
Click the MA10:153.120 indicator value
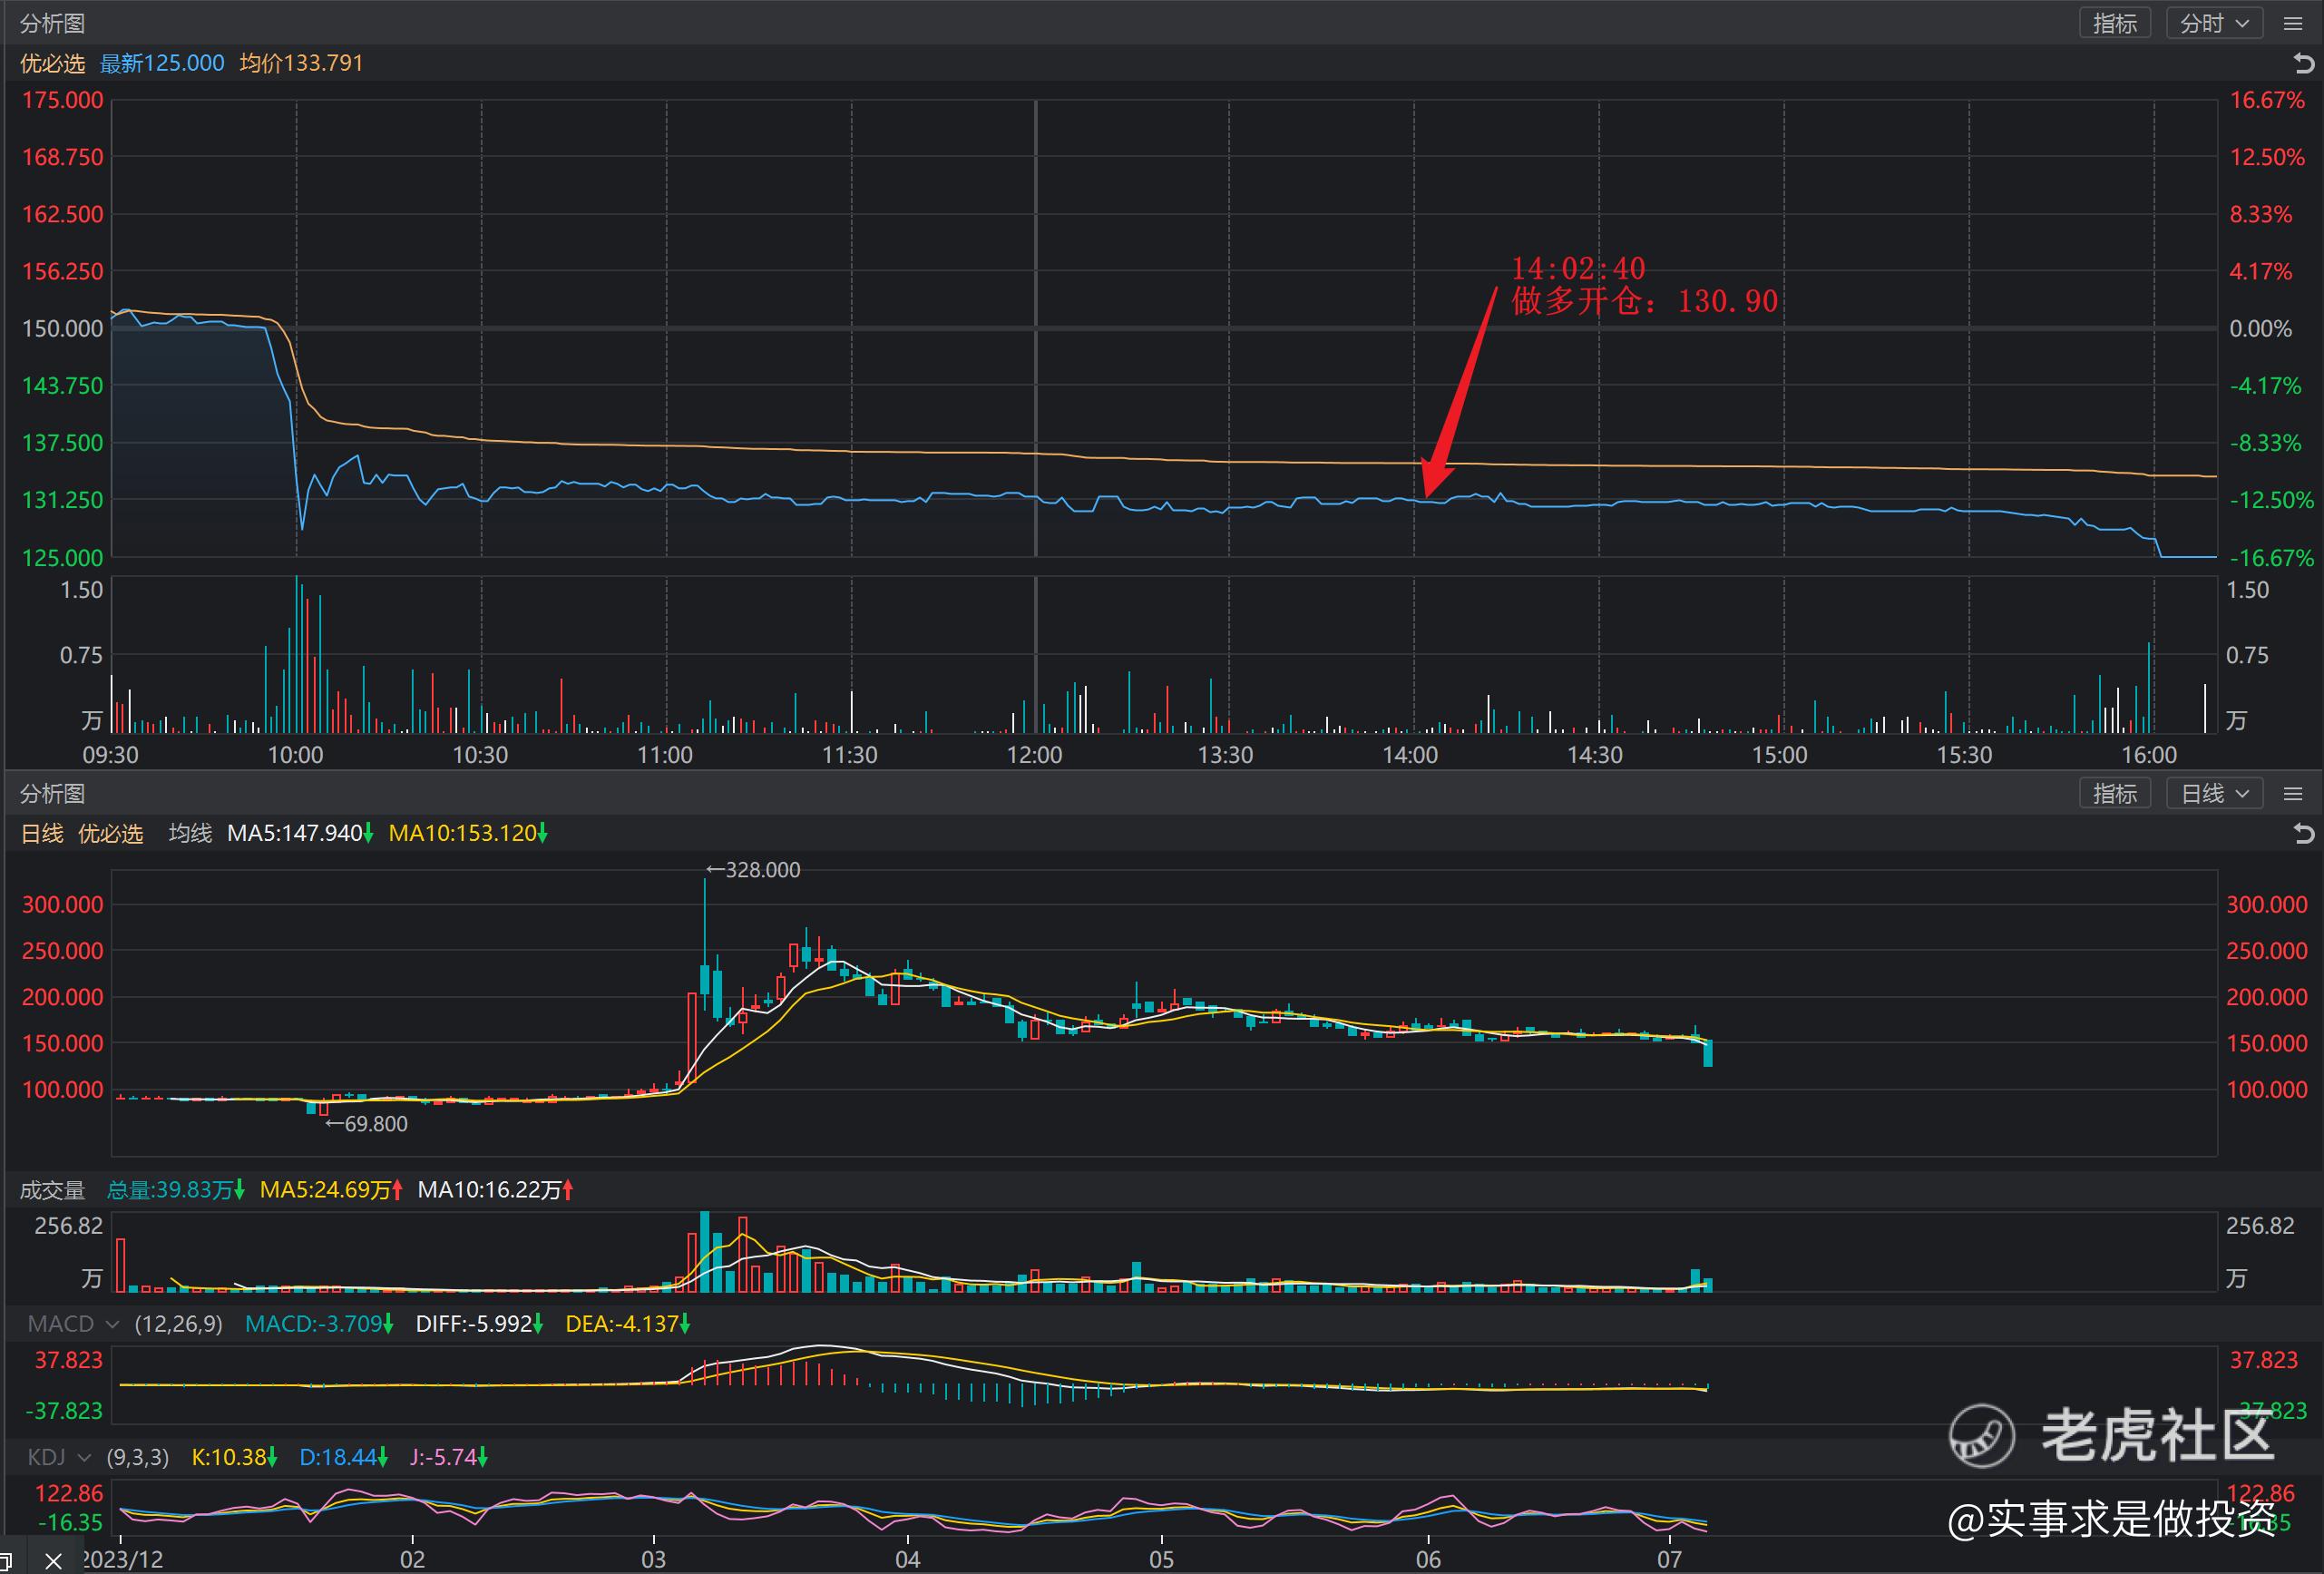pyautogui.click(x=468, y=834)
